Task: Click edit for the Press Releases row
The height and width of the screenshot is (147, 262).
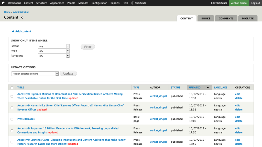Action: [x=237, y=117]
